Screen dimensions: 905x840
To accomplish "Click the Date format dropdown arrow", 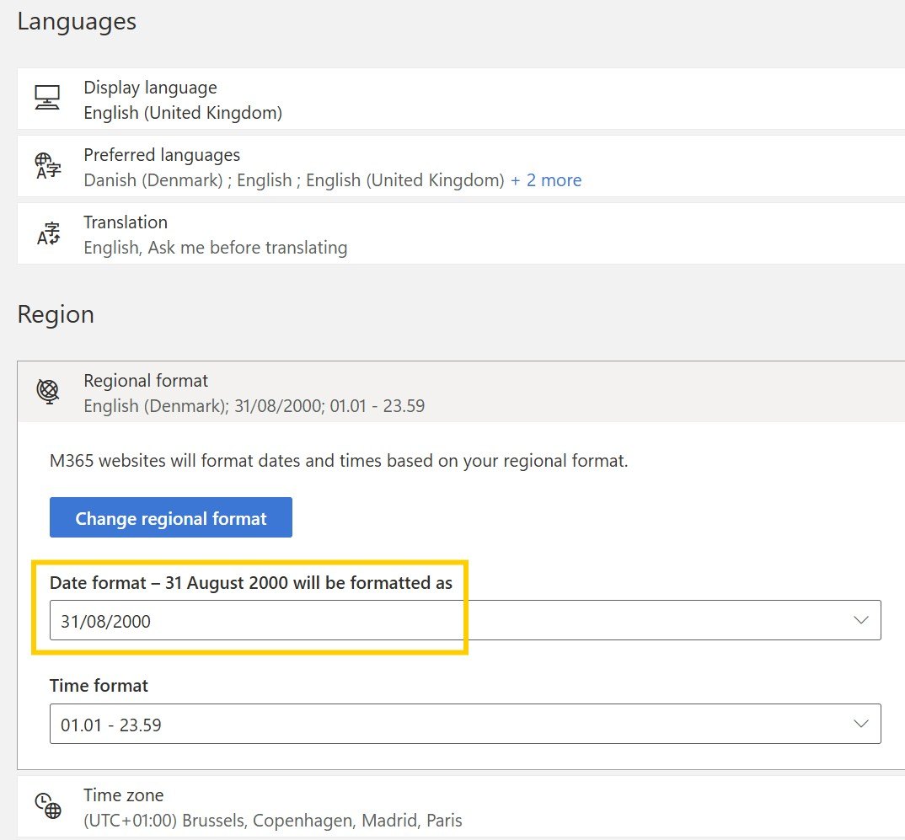I will point(860,620).
